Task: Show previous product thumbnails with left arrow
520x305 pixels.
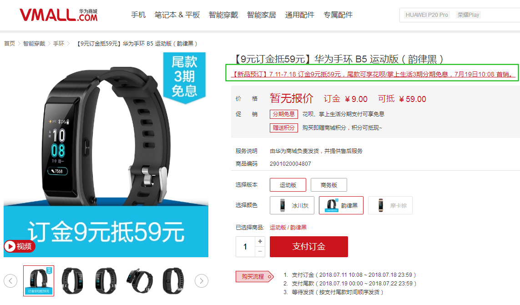Action: click(10, 281)
